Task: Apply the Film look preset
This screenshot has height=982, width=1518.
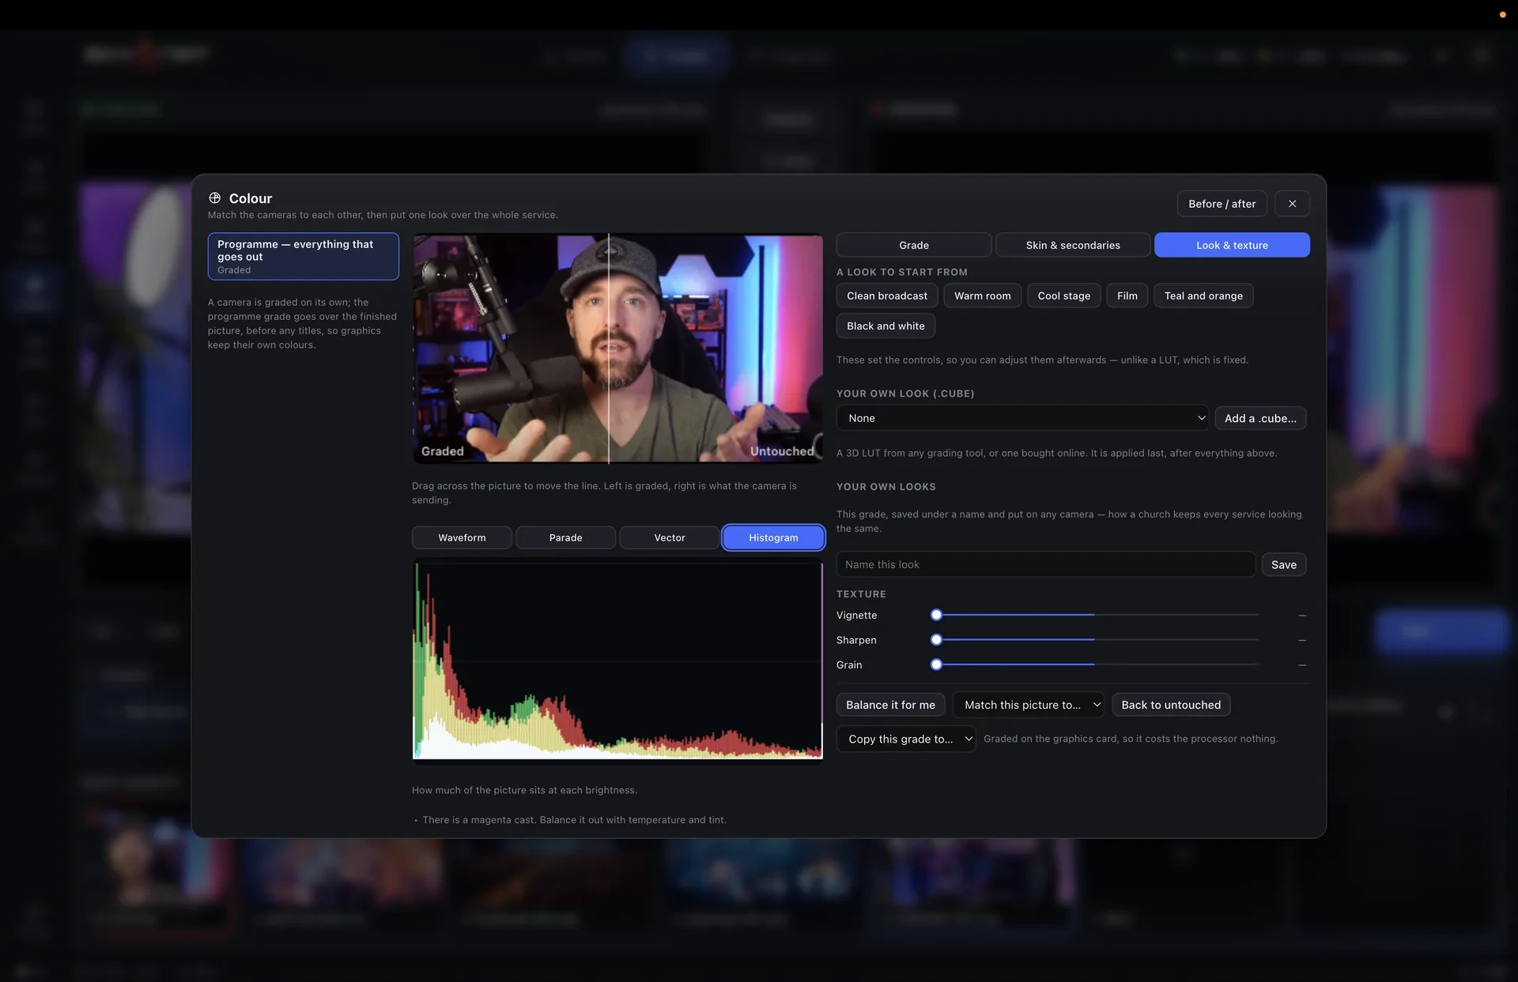Action: [1127, 295]
